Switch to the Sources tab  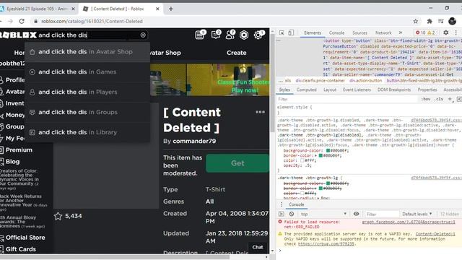tap(359, 32)
